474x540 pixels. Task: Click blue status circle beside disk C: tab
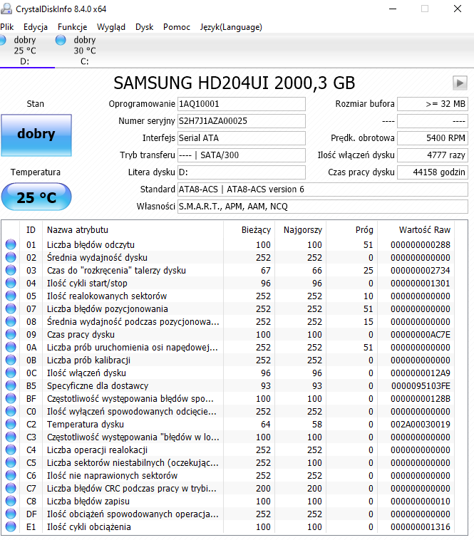(61, 40)
